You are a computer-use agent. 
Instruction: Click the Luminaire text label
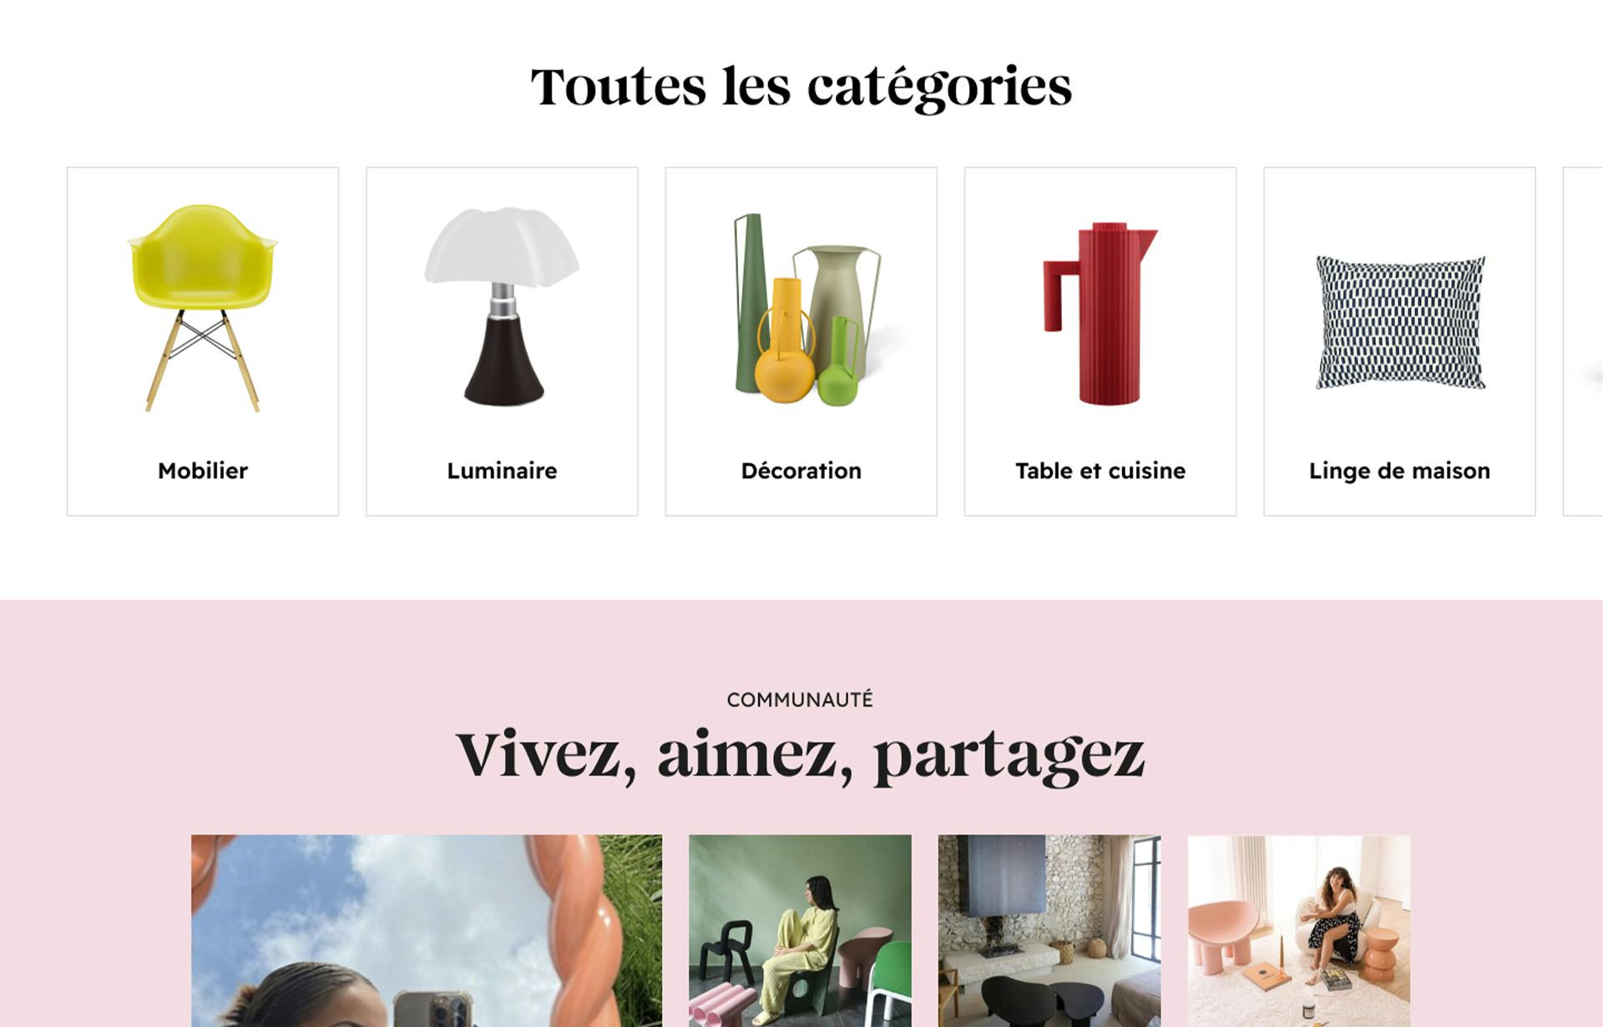[502, 471]
